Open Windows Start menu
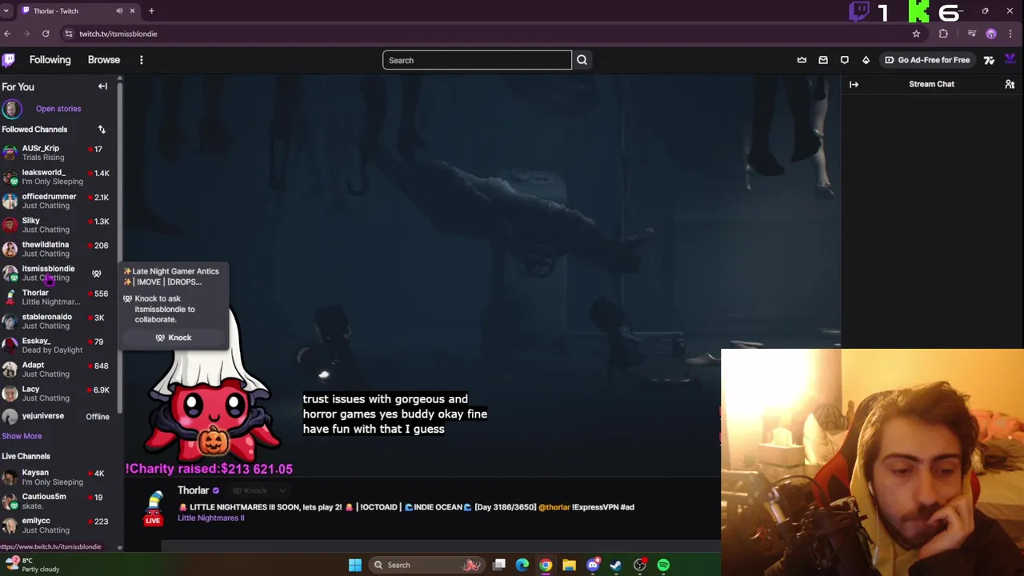This screenshot has height=576, width=1024. point(354,565)
